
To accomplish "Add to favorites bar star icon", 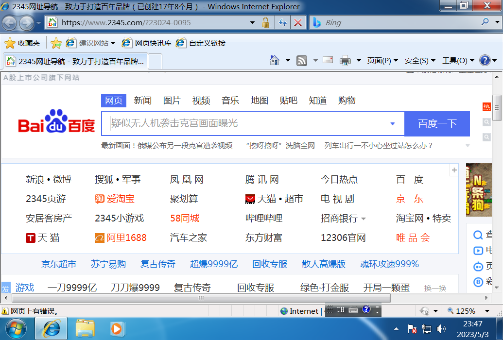I will click(x=56, y=43).
